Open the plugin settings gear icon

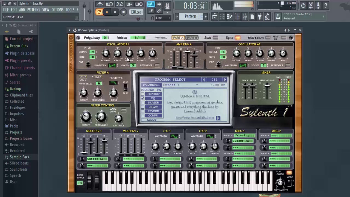[x=75, y=30]
